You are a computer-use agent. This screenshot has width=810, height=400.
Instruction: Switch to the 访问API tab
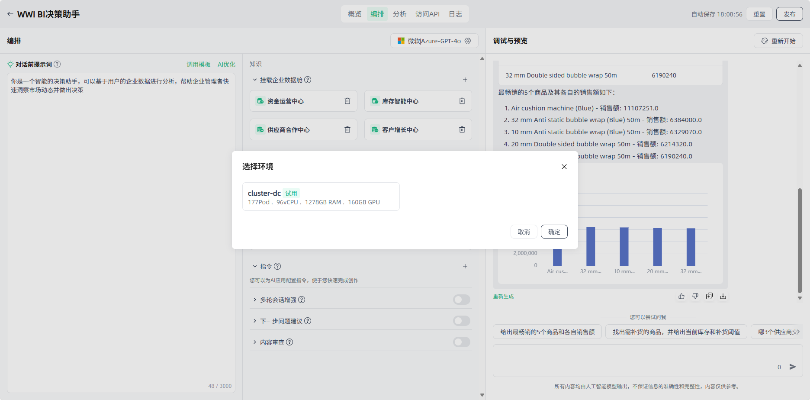(427, 14)
